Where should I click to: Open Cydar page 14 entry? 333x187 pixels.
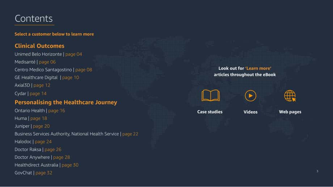30,93
